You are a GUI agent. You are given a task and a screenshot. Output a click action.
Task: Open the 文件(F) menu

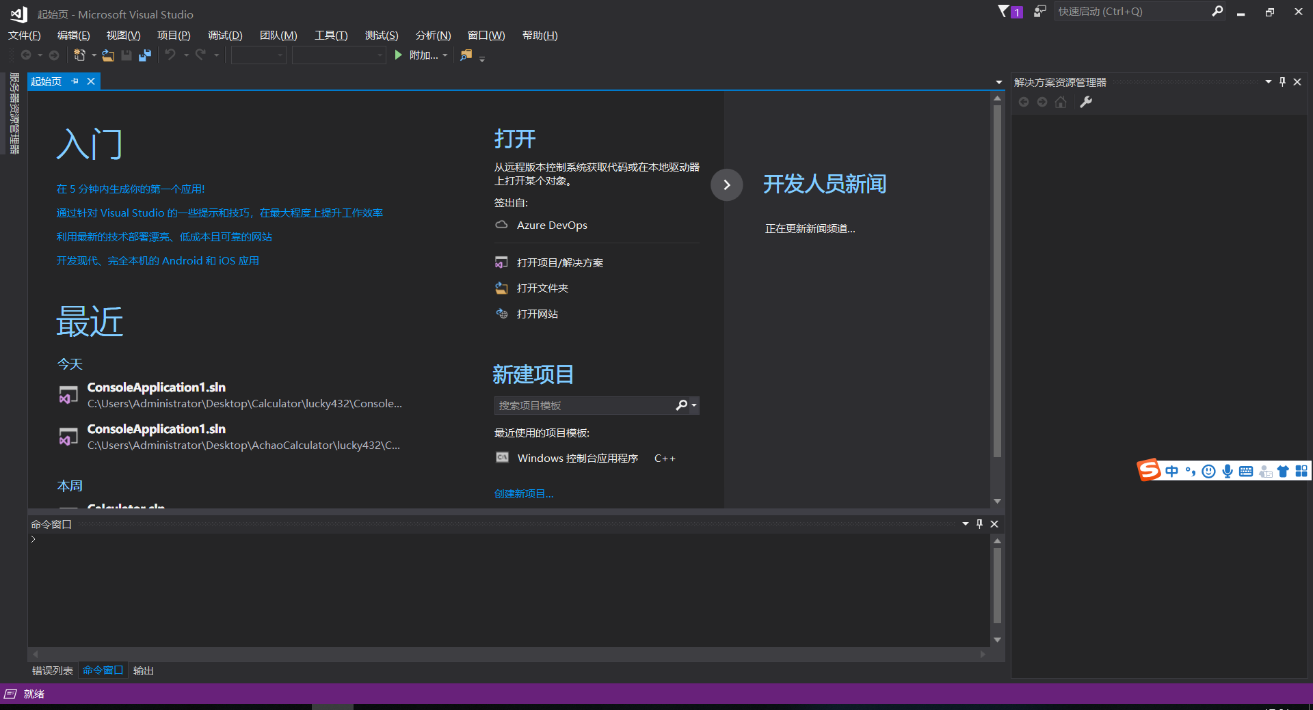[x=24, y=36]
